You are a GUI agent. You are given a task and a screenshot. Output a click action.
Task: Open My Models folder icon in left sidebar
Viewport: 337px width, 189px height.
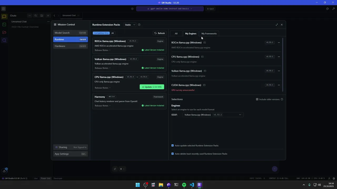pos(4,32)
